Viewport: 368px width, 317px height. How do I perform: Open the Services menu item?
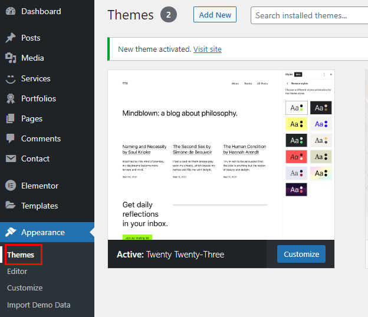pyautogui.click(x=47, y=78)
